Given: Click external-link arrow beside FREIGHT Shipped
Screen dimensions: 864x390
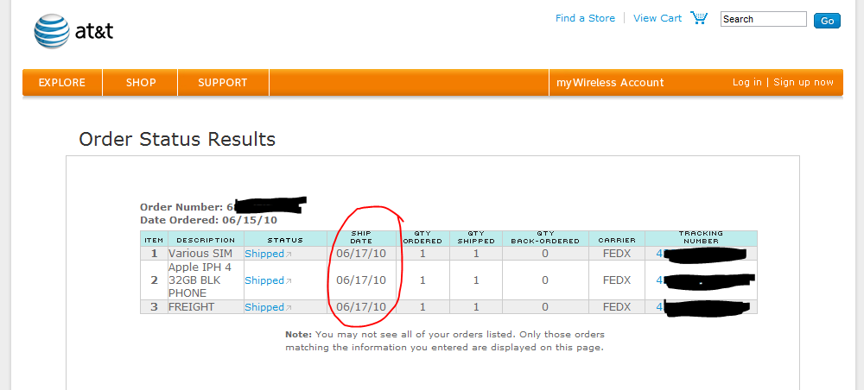Looking at the screenshot, I should coord(289,307).
